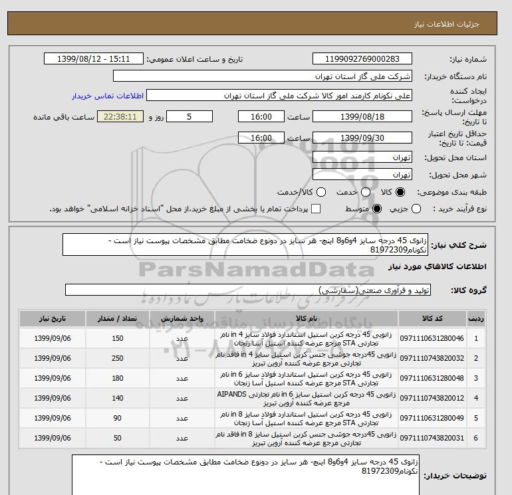Click the نام کالا column header
512x495 pixels.
tap(307, 318)
